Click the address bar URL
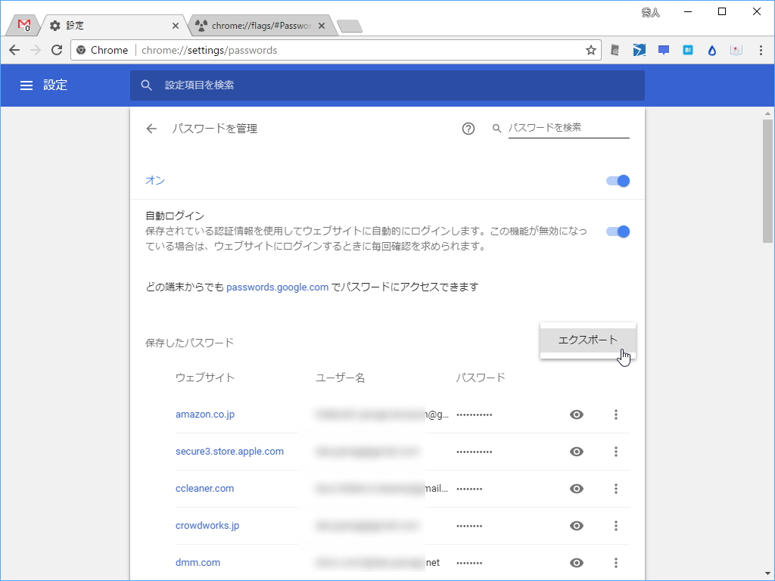The image size is (775, 581). [209, 50]
